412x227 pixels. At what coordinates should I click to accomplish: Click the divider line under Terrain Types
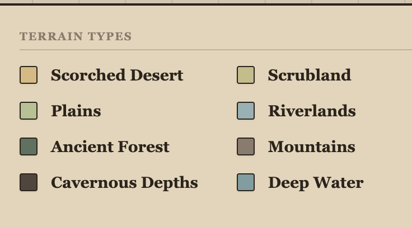click(216, 50)
